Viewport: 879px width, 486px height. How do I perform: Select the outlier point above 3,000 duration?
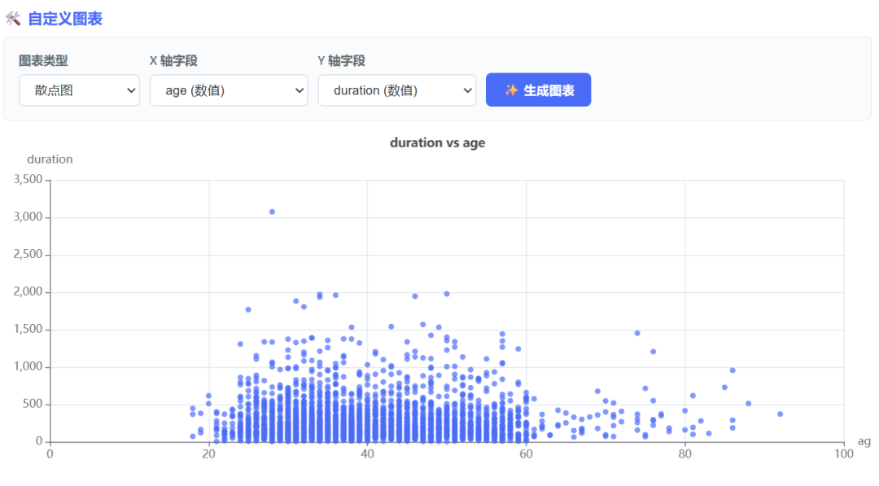[272, 212]
